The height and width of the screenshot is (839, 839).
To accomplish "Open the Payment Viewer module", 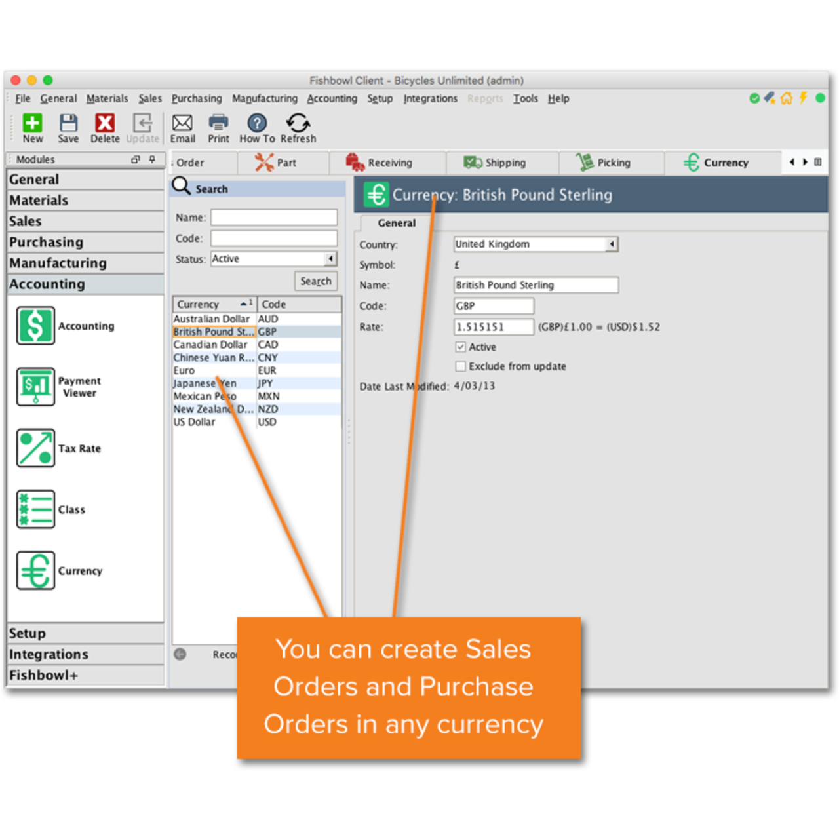I will point(35,387).
